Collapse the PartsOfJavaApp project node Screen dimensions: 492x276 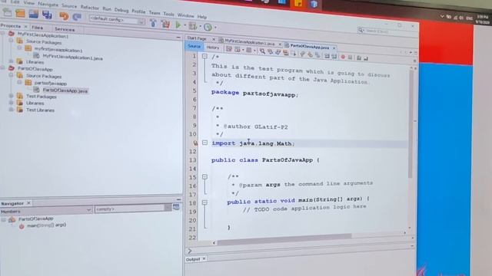point(3,67)
